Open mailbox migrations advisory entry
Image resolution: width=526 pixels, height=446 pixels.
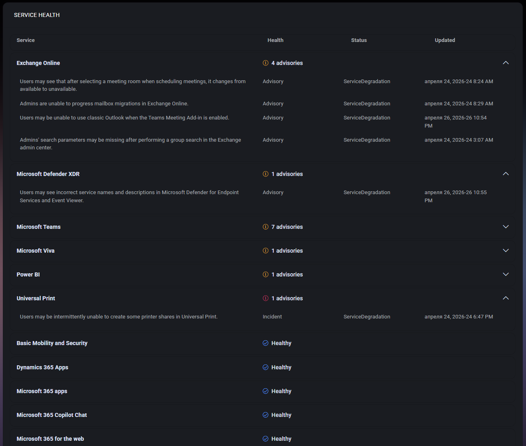(x=104, y=104)
